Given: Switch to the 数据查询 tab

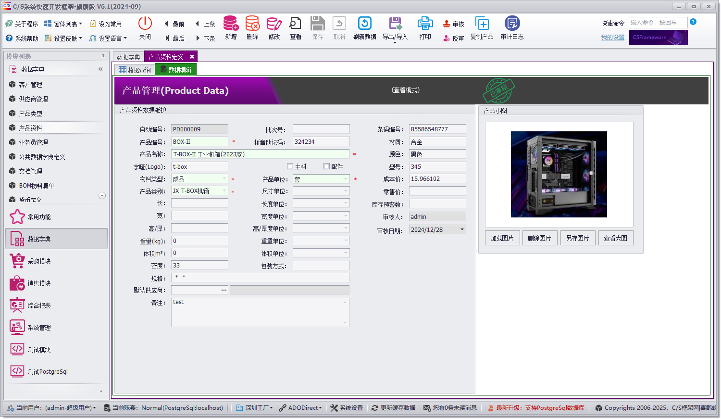Looking at the screenshot, I should pyautogui.click(x=134, y=70).
